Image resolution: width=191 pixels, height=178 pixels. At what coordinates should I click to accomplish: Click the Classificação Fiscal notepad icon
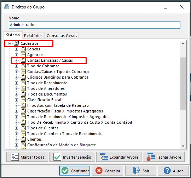[23, 100]
